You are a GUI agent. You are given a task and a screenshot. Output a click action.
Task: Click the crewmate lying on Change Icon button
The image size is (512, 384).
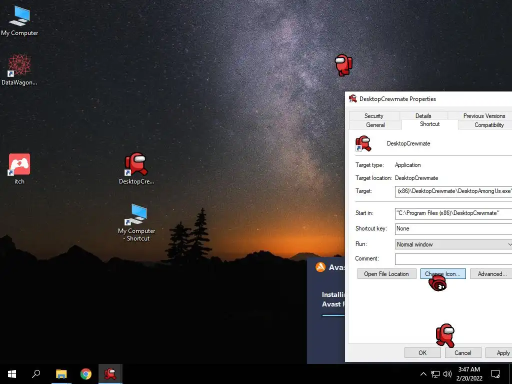(x=437, y=283)
